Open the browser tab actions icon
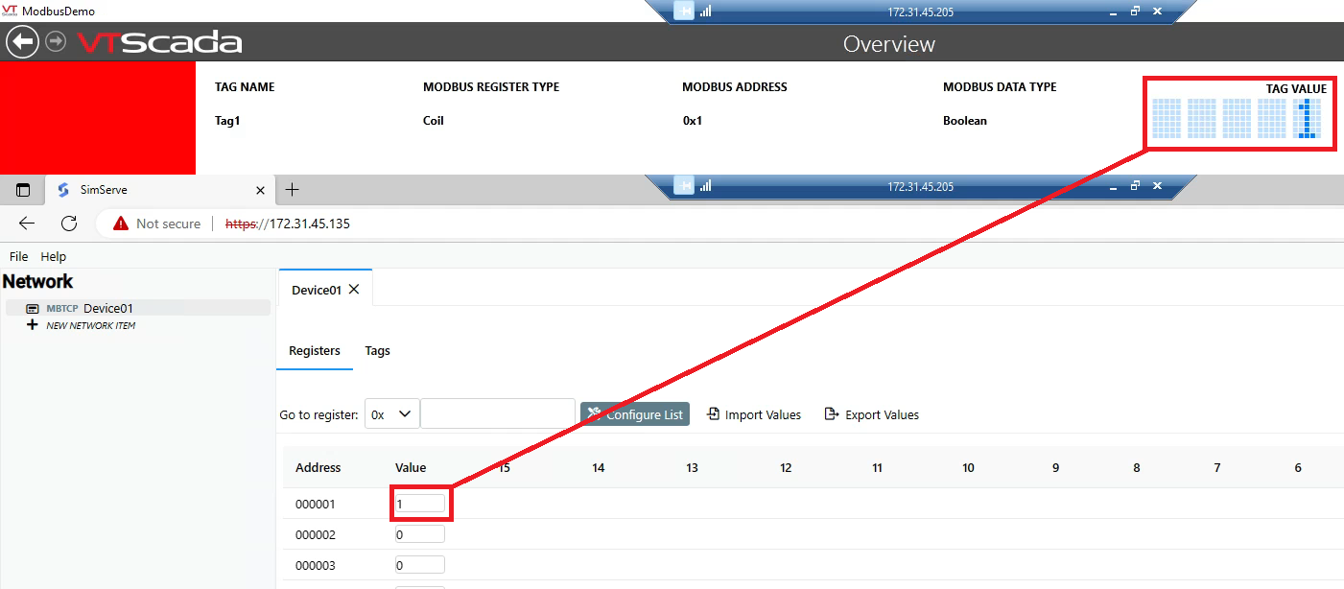This screenshot has height=589, width=1344. pos(22,190)
